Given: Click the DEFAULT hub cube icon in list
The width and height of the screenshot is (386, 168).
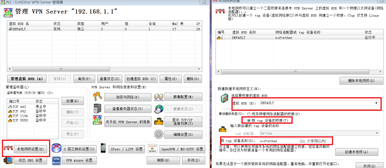Looking at the screenshot, I should click(10, 29).
